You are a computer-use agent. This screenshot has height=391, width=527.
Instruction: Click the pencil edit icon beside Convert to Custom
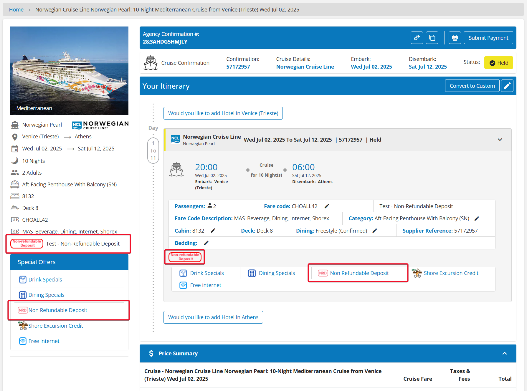(507, 86)
